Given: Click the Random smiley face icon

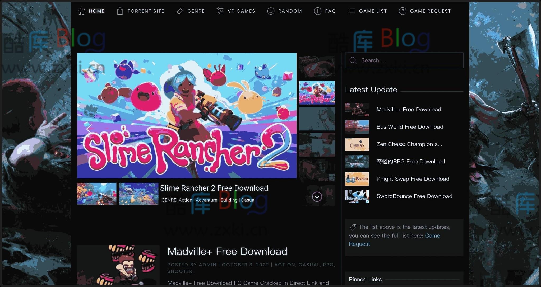Looking at the screenshot, I should coord(271,11).
